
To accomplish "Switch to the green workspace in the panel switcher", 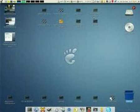I will click(x=24, y=1).
